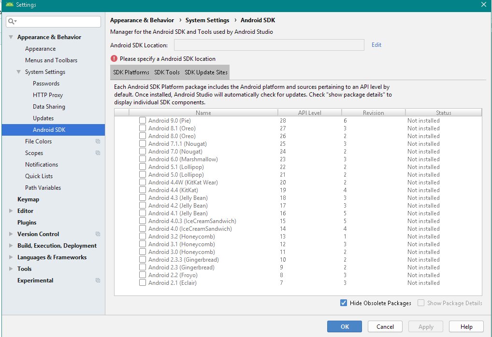Image resolution: width=492 pixels, height=337 pixels.
Task: Select Passwords under System Settings
Action: click(x=46, y=84)
